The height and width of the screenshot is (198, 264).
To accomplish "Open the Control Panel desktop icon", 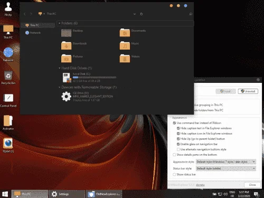I will (8, 100).
